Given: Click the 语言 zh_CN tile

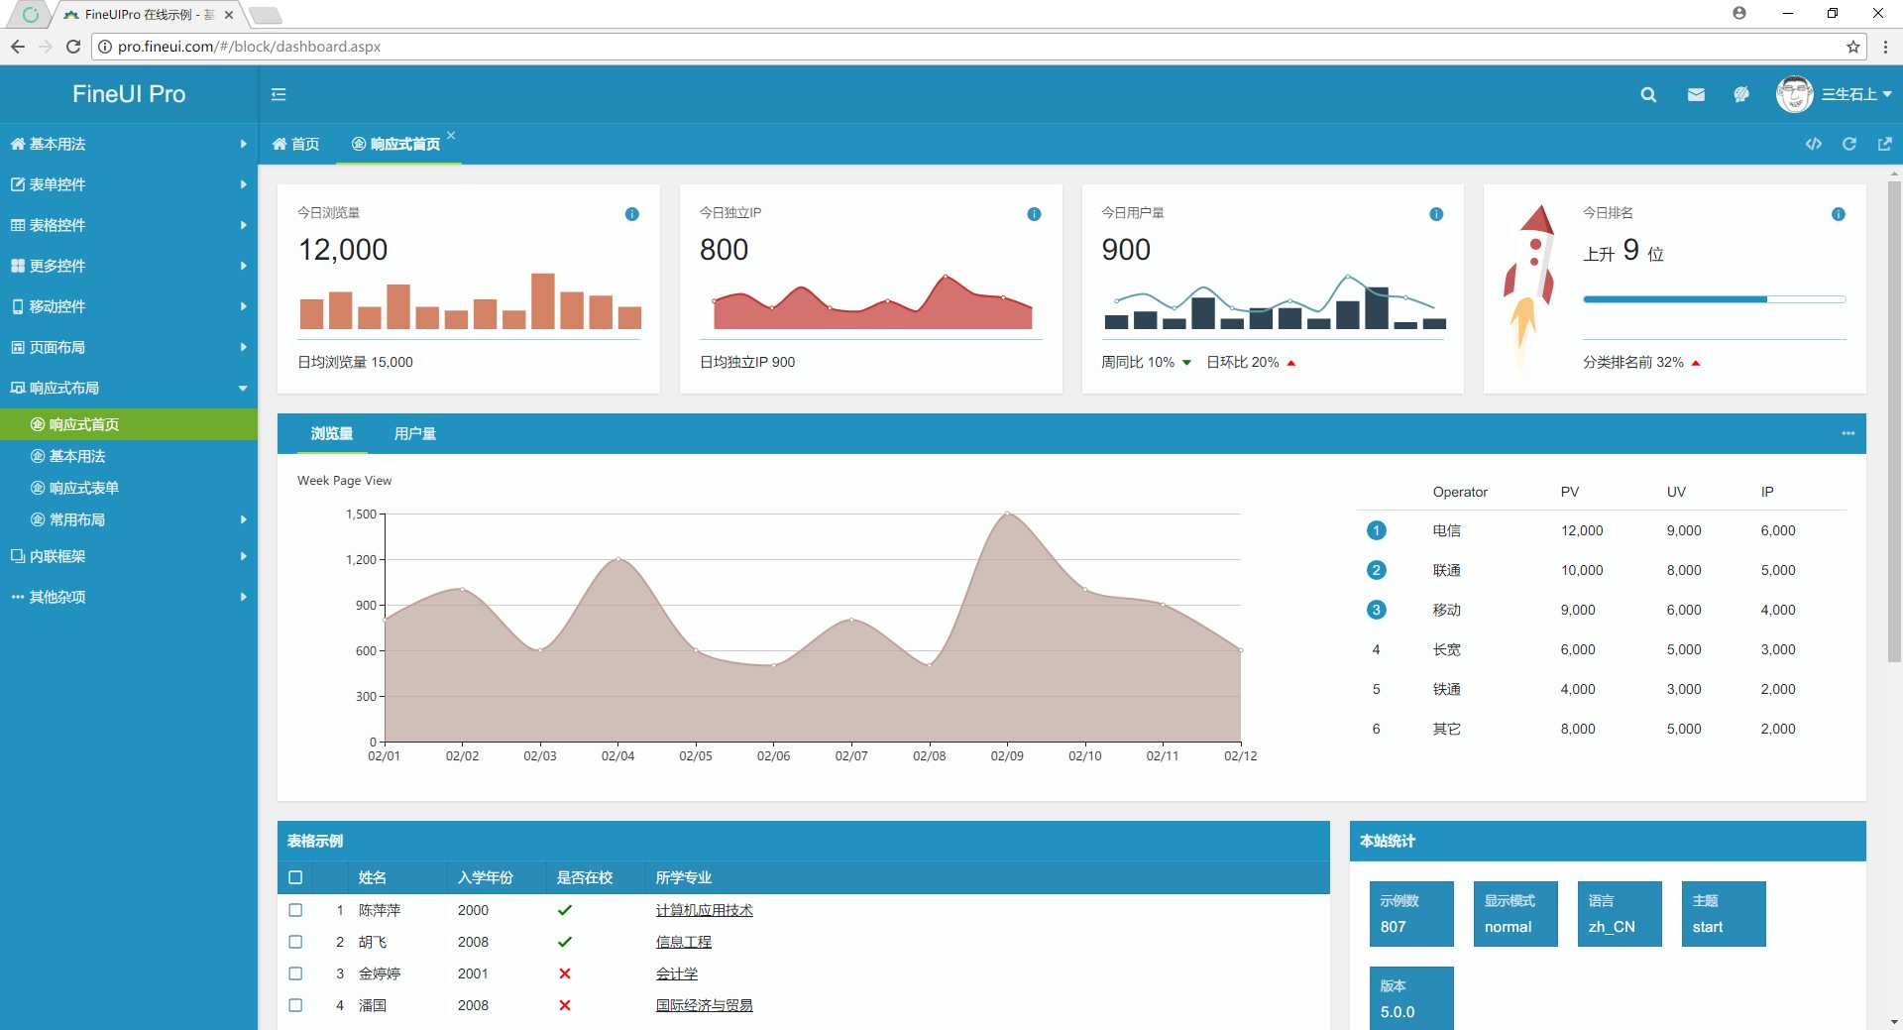Looking at the screenshot, I should click(x=1620, y=914).
